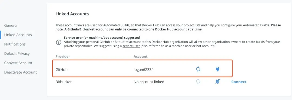
Task: Open General settings in the sidebar
Action: [x=11, y=25]
